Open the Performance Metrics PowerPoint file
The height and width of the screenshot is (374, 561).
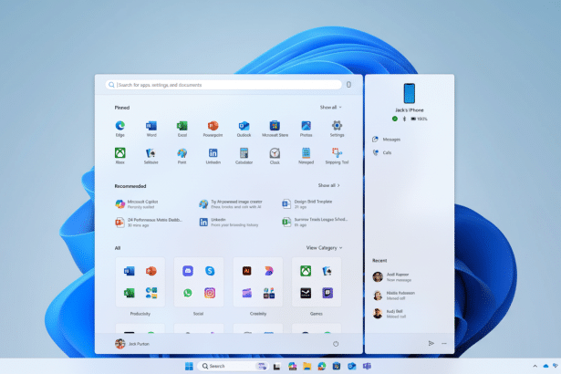[149, 223]
